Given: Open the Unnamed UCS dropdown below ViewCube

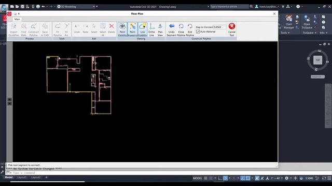Looking at the screenshot, I should (317, 77).
